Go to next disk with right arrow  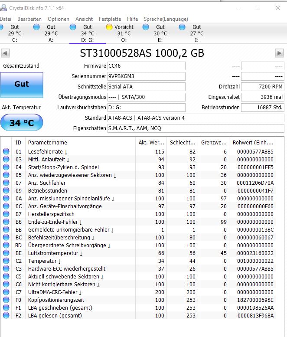279,53
